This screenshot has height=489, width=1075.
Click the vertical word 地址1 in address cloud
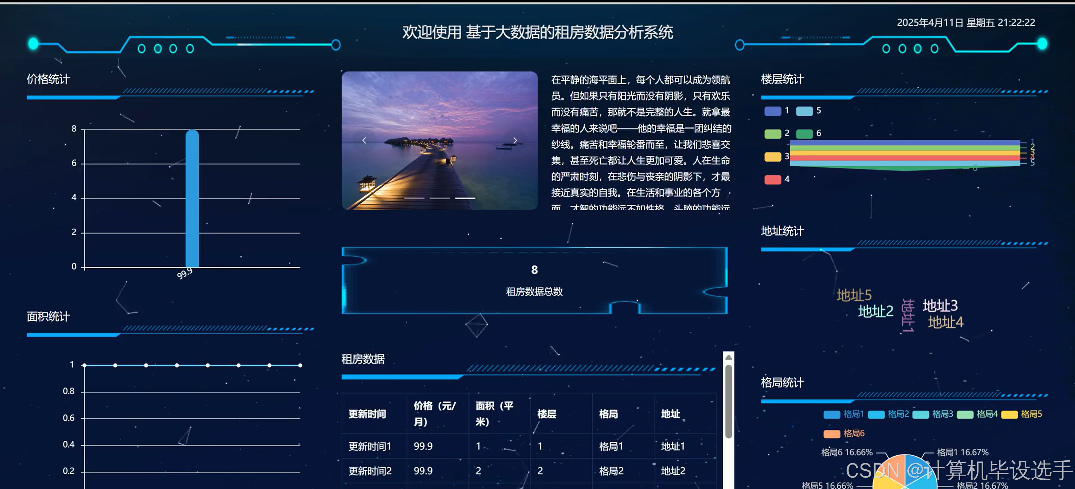tap(908, 316)
